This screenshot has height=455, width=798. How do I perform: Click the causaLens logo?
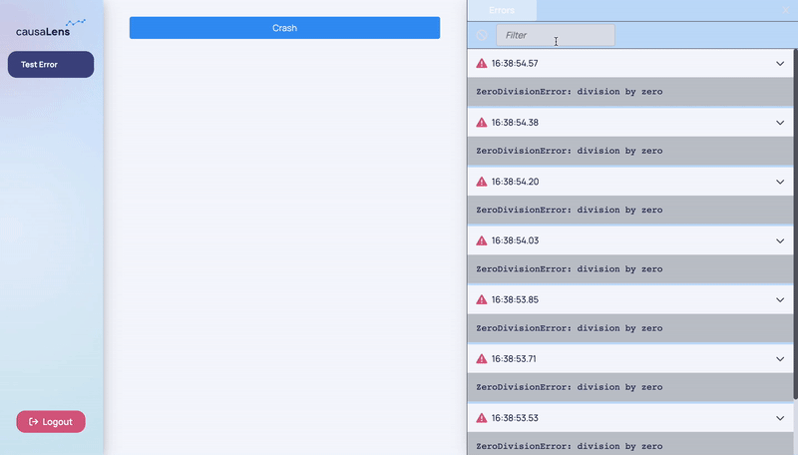click(51, 28)
